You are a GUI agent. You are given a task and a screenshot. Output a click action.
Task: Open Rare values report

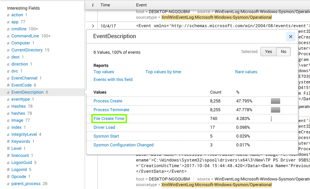(x=246, y=72)
